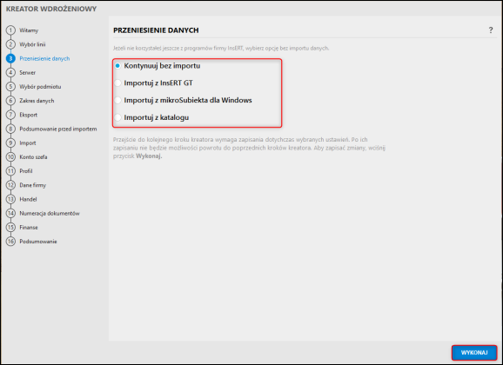Click the Wykonaj button
The width and height of the screenshot is (503, 365).
click(474, 353)
